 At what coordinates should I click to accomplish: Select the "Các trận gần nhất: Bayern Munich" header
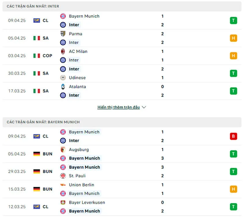(43, 122)
